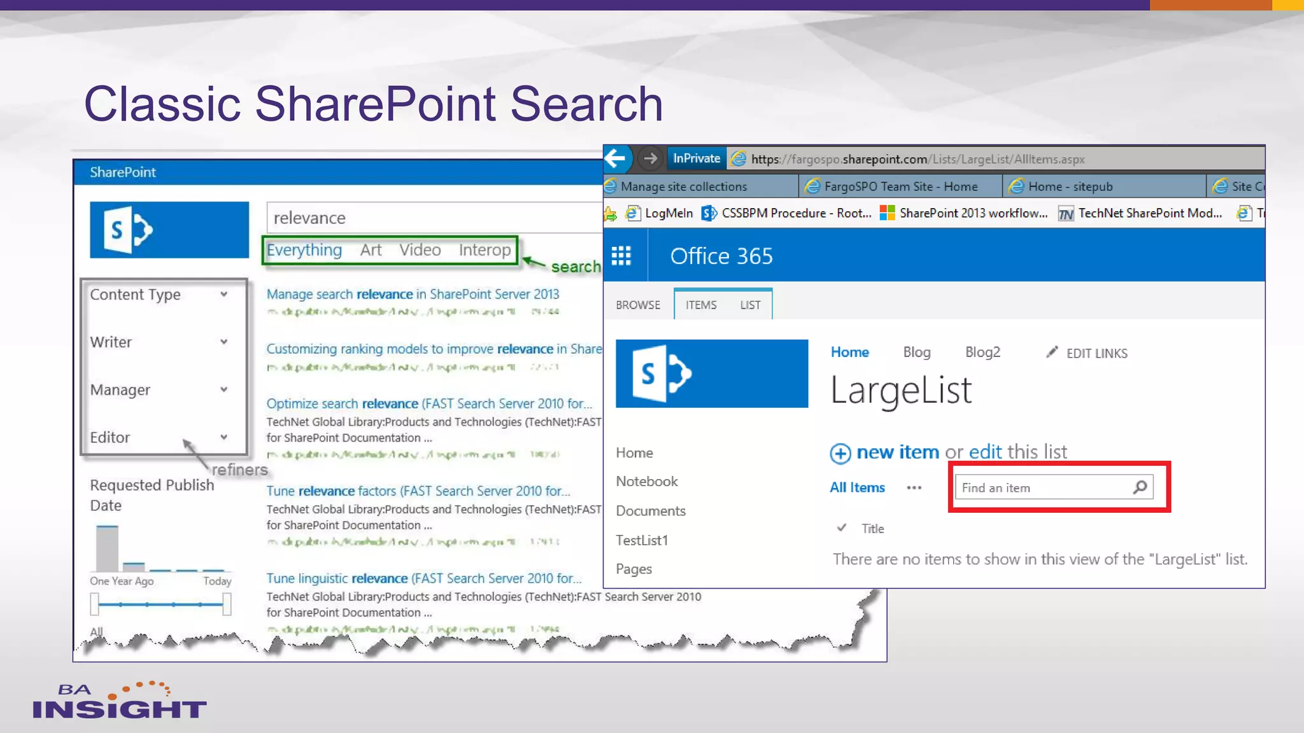
Task: Click the browser address bar URL
Action: point(918,159)
